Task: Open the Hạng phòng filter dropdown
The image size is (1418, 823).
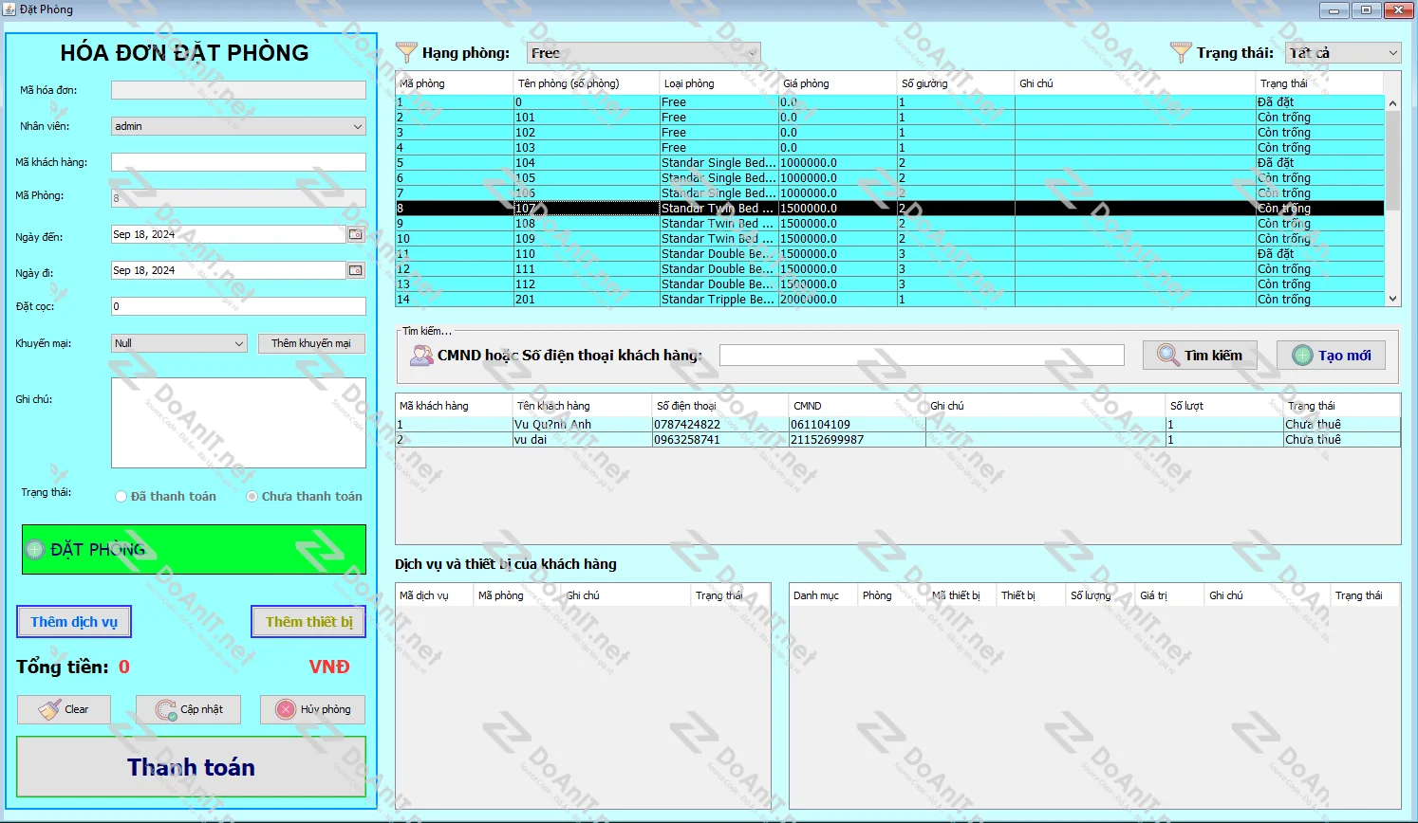Action: [x=644, y=53]
